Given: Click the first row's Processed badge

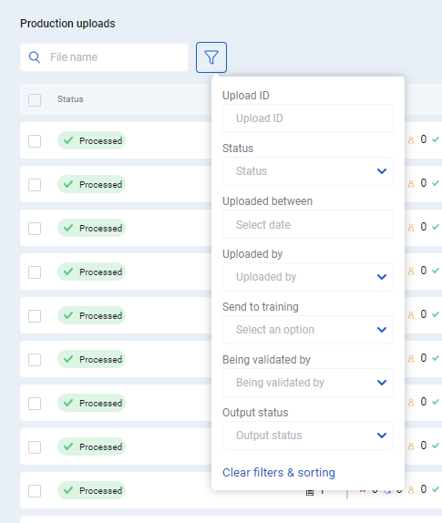Looking at the screenshot, I should (91, 140).
